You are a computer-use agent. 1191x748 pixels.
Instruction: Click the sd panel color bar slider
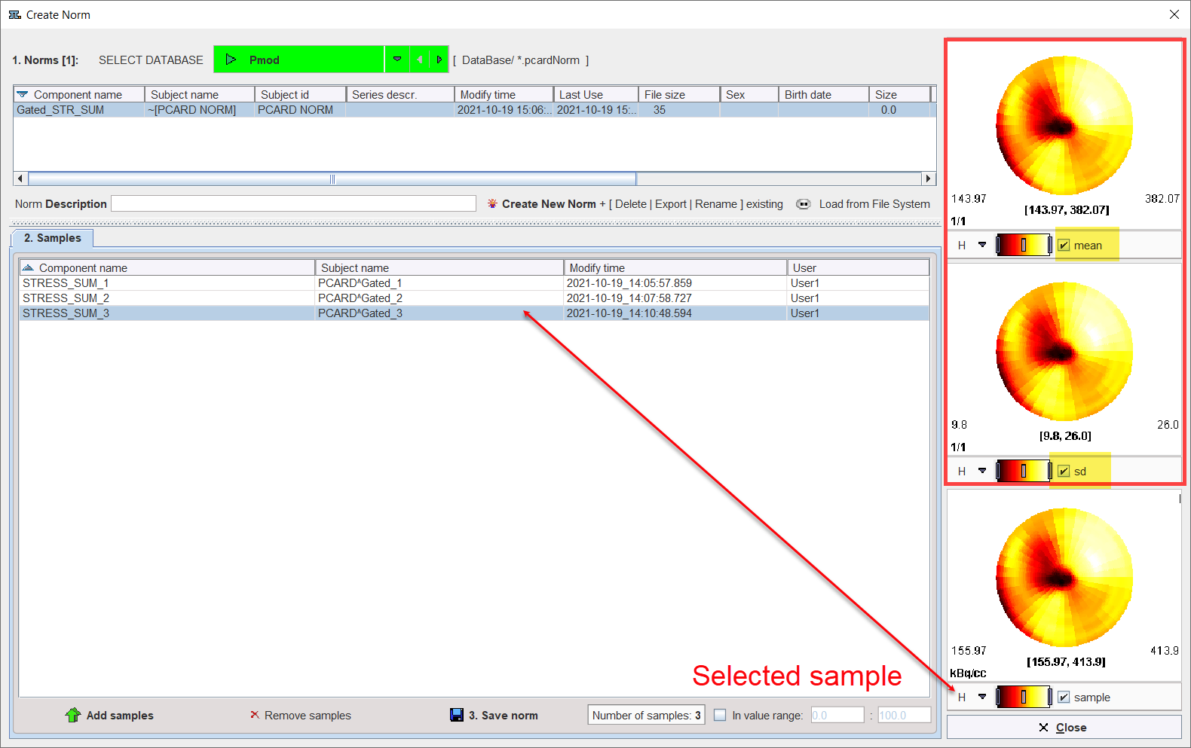(x=1024, y=471)
